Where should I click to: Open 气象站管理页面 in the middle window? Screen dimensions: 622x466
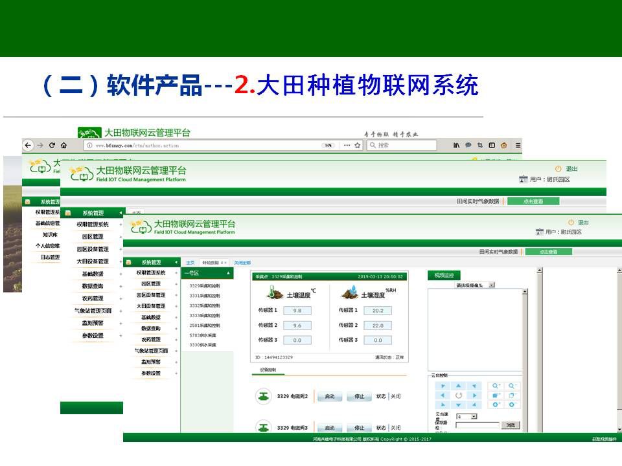93,311
